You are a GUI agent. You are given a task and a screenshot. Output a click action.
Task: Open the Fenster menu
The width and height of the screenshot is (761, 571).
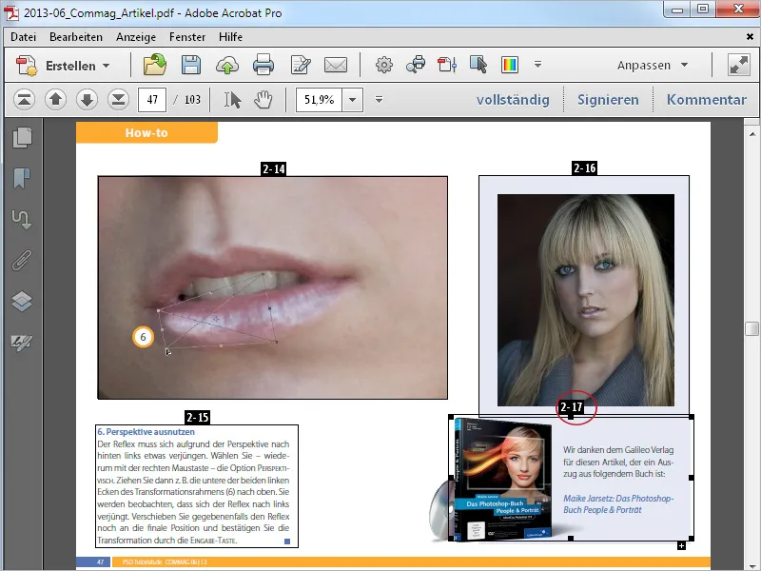[x=187, y=37]
